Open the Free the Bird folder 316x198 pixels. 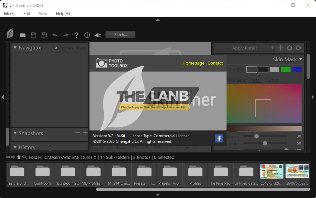coord(17,175)
